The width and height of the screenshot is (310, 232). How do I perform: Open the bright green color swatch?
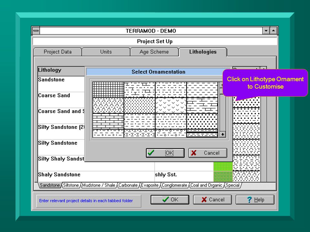223,166
